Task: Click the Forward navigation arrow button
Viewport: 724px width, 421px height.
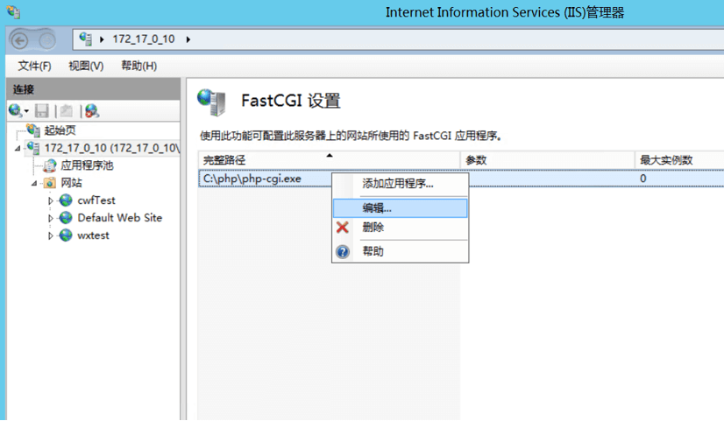Action: (46, 41)
